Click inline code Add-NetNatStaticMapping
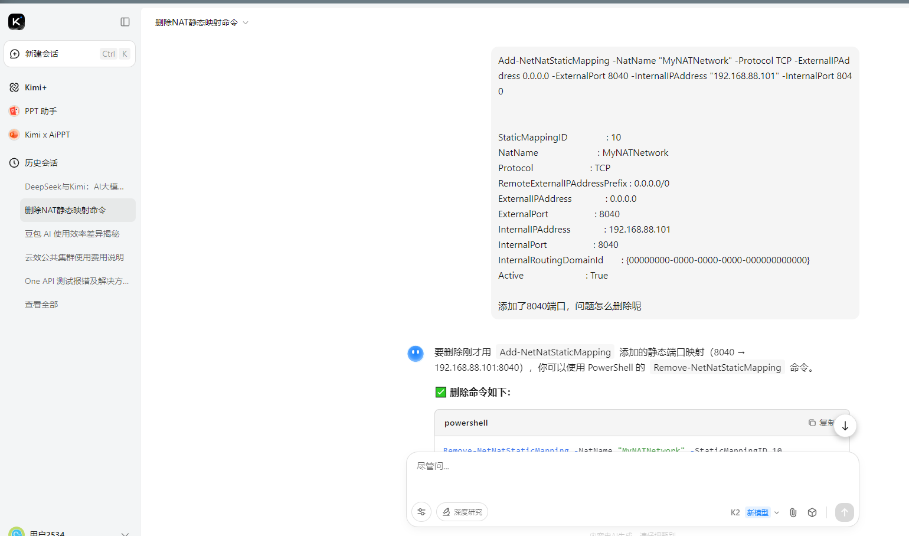 pos(555,352)
